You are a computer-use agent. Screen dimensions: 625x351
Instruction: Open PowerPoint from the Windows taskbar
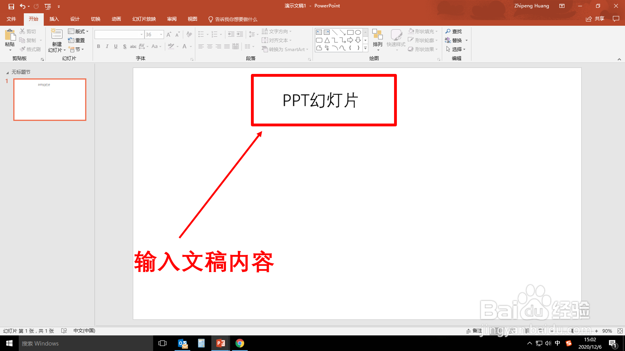coord(221,343)
